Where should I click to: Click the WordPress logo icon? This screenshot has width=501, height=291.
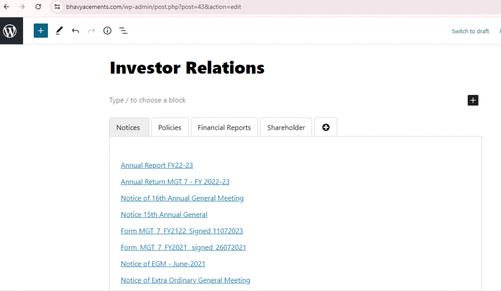point(10,31)
